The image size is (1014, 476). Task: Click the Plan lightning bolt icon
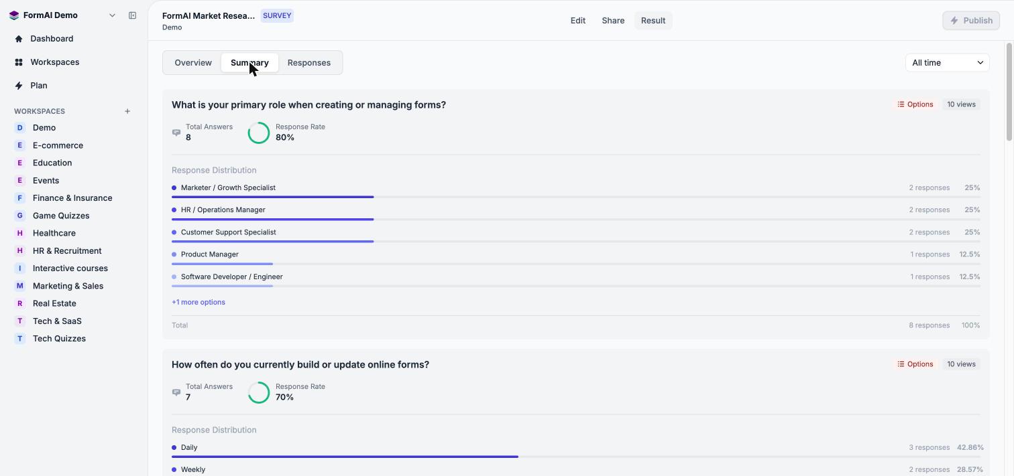click(x=19, y=86)
